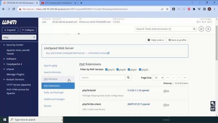This screenshot has height=123, width=218.
Task: Click the PHP Extensions search field
Action: point(102,78)
